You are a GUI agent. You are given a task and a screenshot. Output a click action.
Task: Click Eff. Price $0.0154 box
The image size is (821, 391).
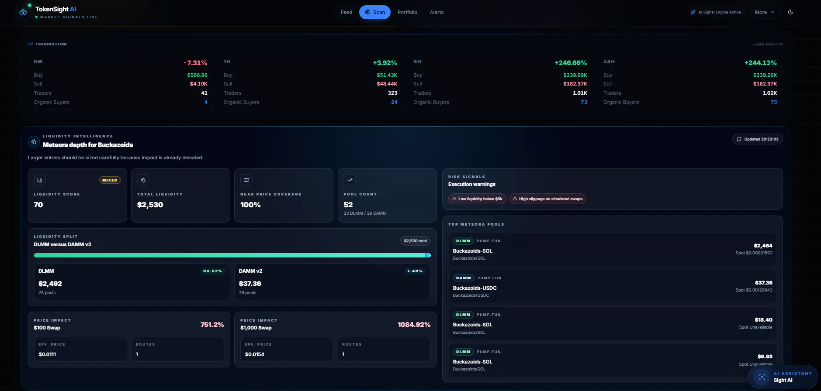(x=287, y=349)
